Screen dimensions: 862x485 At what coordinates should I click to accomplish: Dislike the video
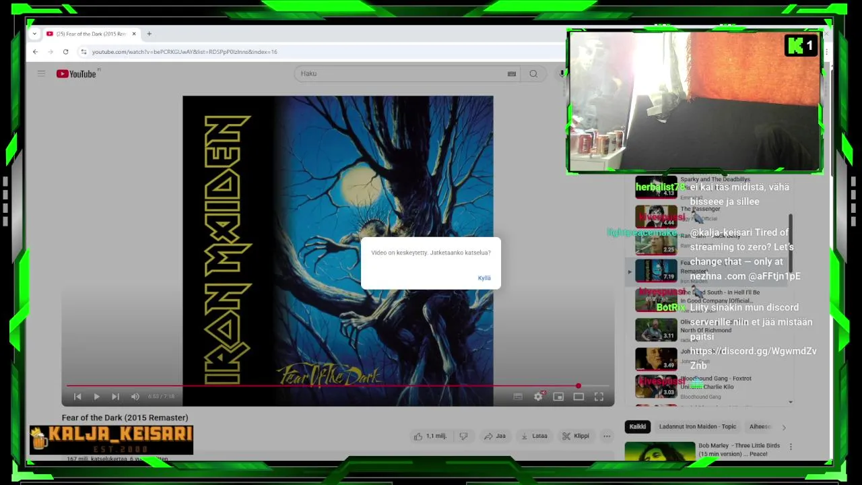coord(463,436)
